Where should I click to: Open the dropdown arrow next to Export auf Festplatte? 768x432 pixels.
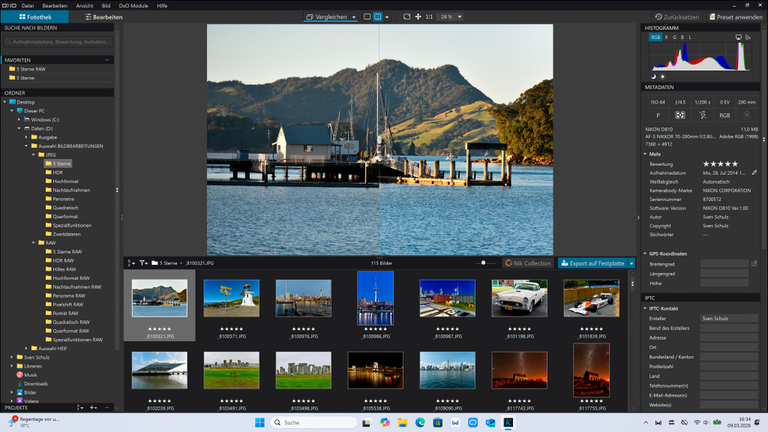pos(629,263)
